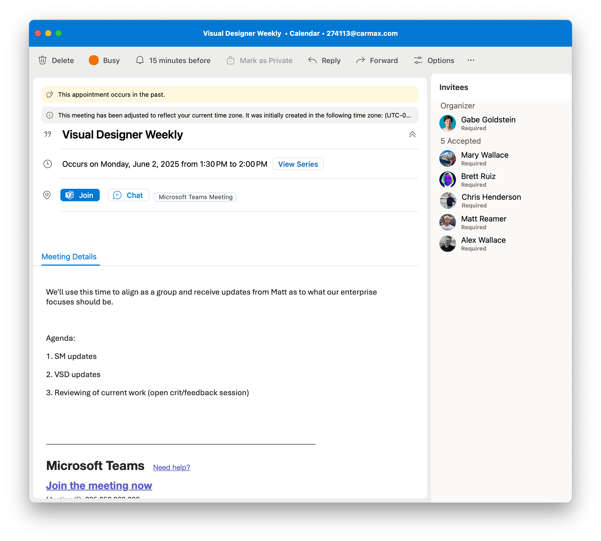Open the more actions ellipsis menu

[471, 60]
